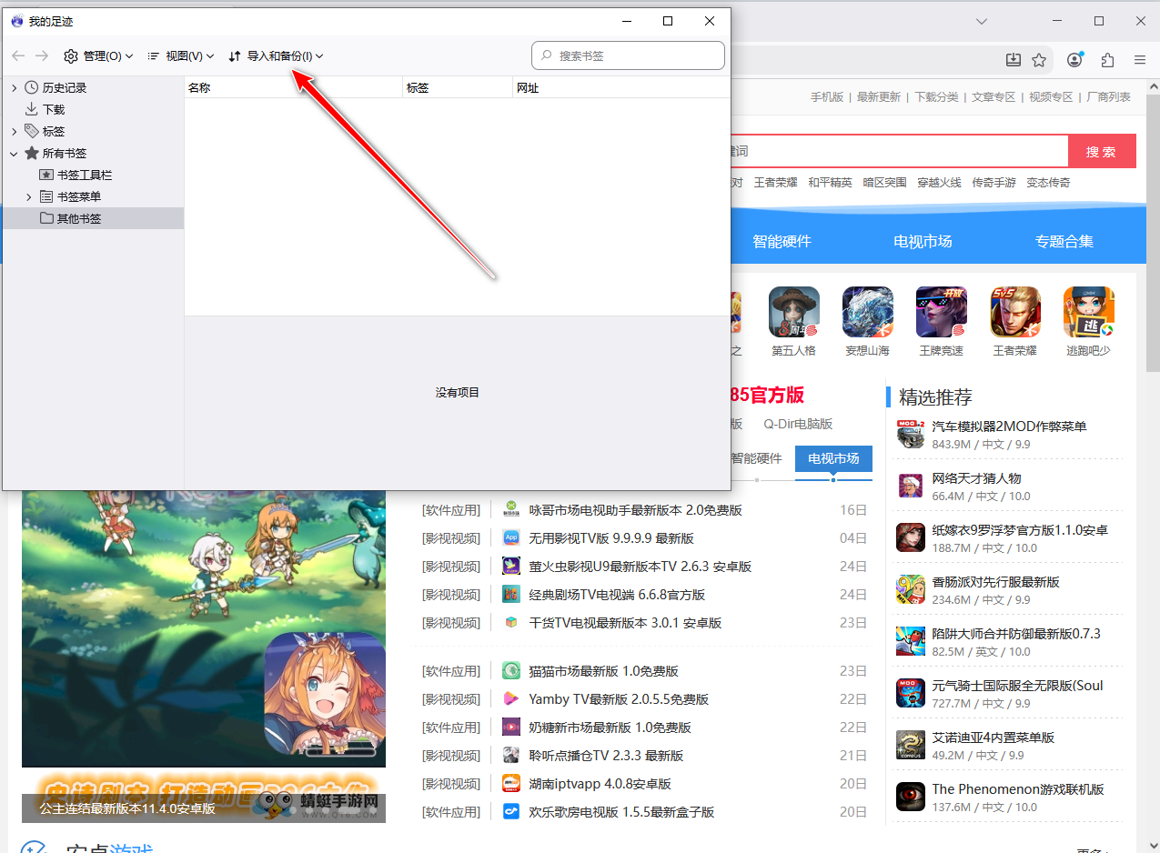Switch to the 智能硬件 tab under headline

[757, 459]
